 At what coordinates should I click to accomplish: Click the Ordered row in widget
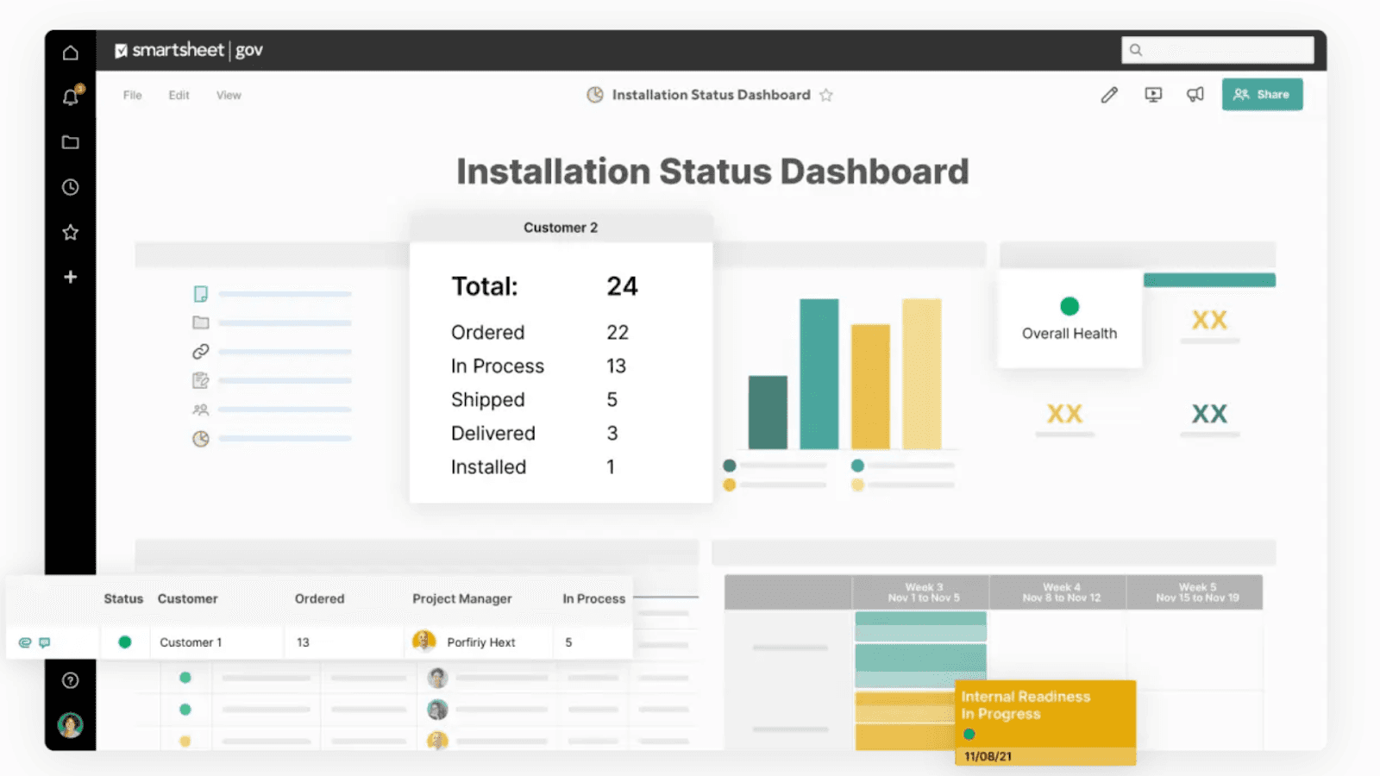point(540,332)
